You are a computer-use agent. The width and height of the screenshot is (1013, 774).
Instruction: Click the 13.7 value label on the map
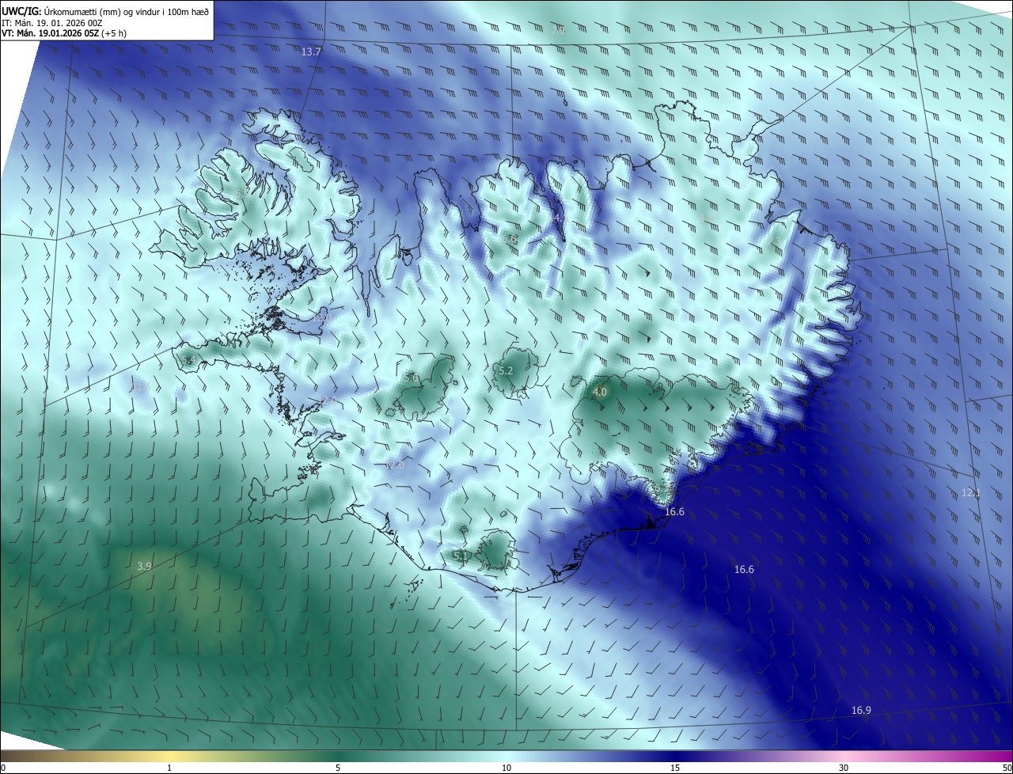[312, 51]
